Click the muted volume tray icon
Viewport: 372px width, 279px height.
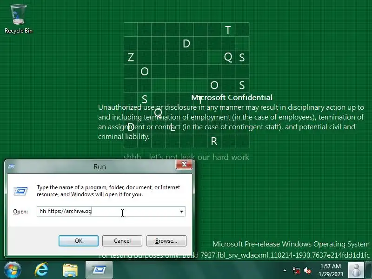(x=307, y=271)
